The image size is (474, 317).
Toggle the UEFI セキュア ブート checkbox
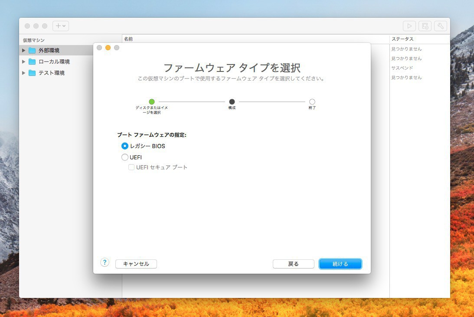pyautogui.click(x=131, y=167)
